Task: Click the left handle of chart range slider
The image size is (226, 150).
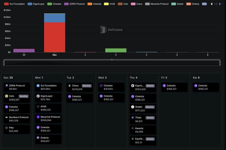Action: click(x=4, y=63)
